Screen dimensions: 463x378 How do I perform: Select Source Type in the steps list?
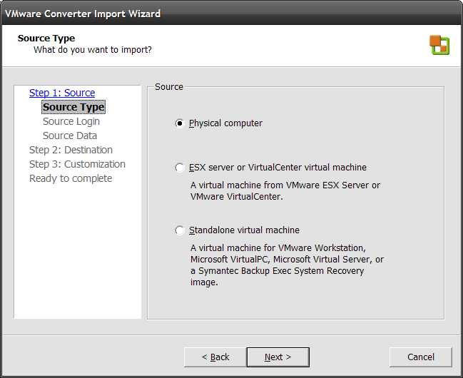(73, 107)
